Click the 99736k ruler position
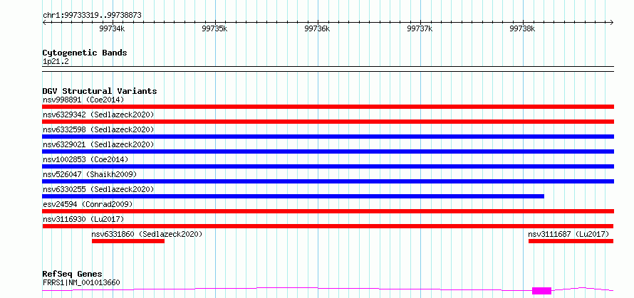 [318, 28]
